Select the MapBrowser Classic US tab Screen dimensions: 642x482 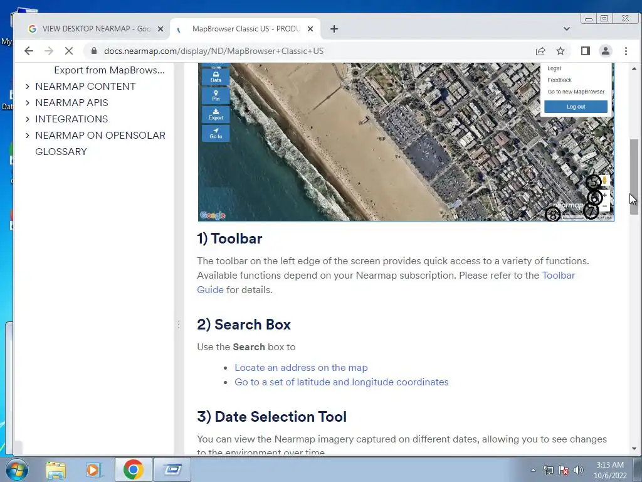point(246,29)
